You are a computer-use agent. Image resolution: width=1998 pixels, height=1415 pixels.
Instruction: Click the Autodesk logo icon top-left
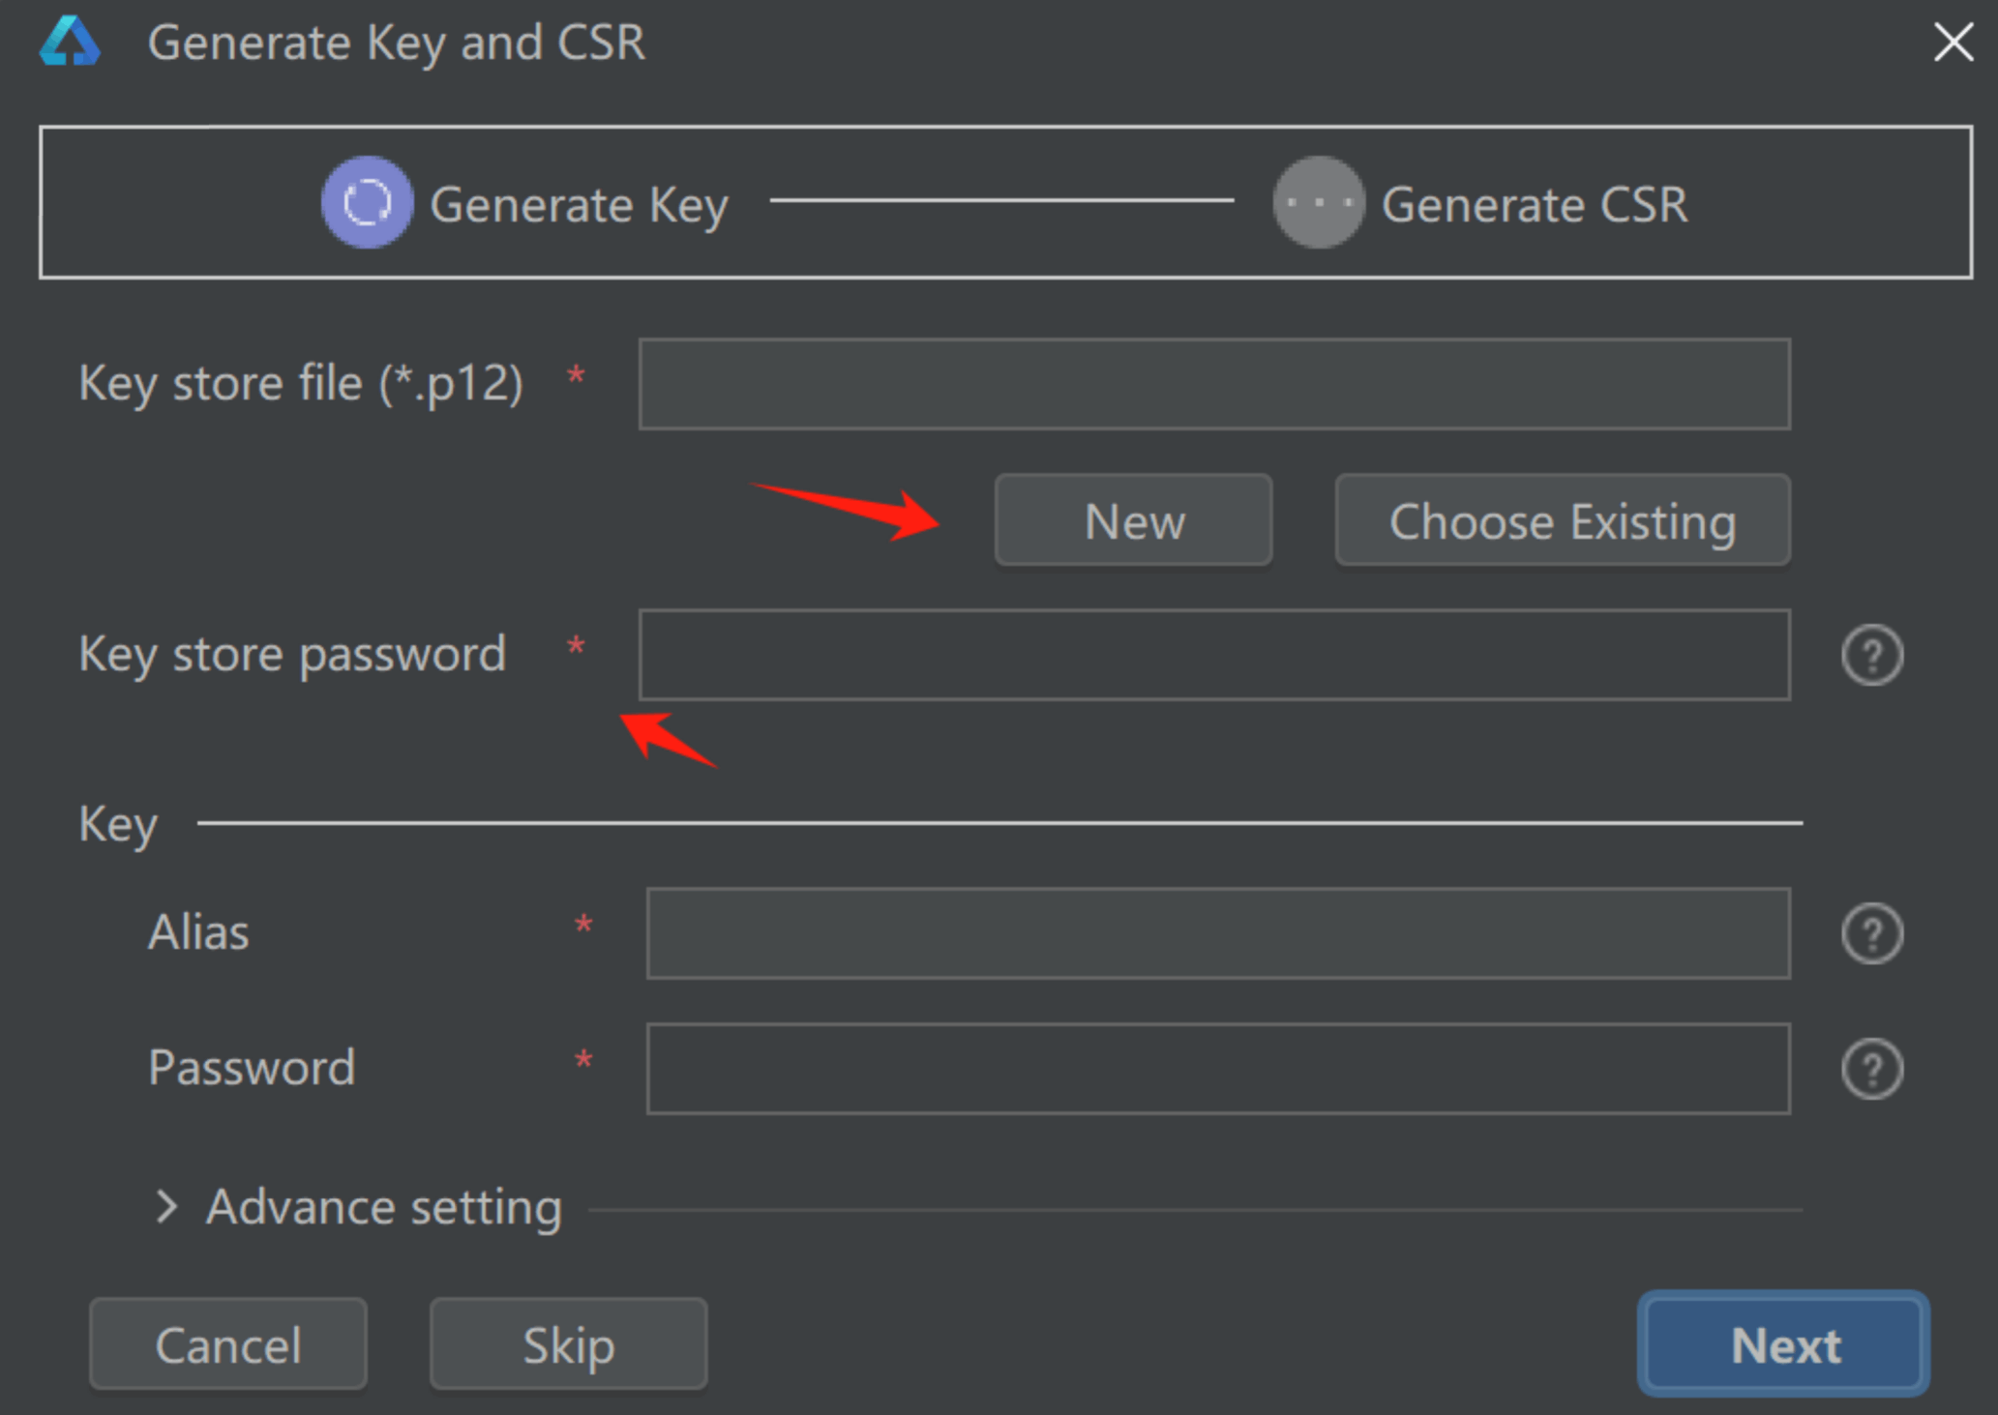coord(68,40)
